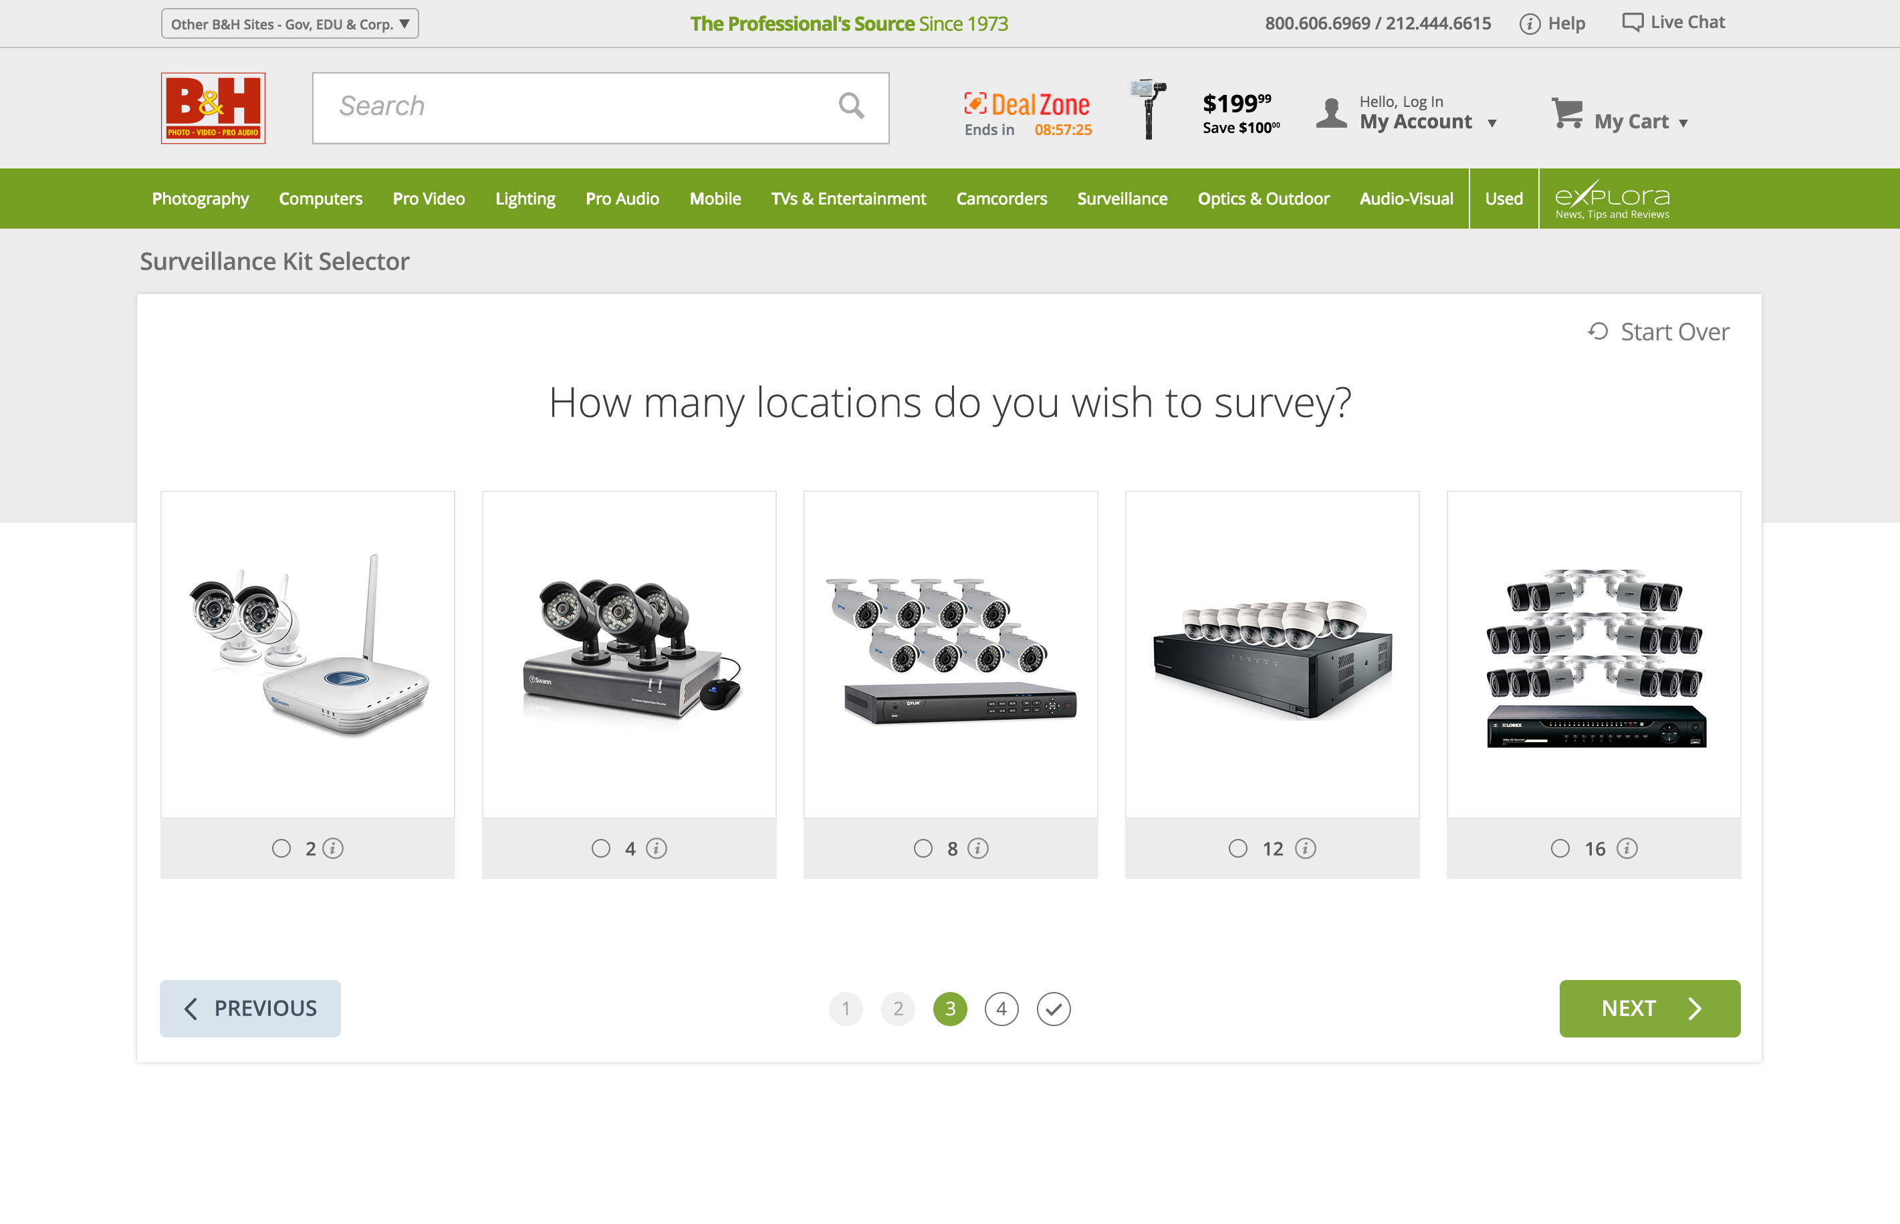This screenshot has height=1224, width=1900.
Task: Click the Start Over link
Action: pos(1659,332)
